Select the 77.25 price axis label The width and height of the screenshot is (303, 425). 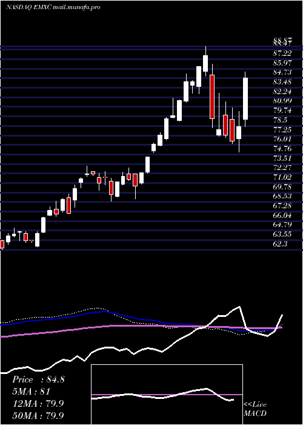(x=282, y=129)
